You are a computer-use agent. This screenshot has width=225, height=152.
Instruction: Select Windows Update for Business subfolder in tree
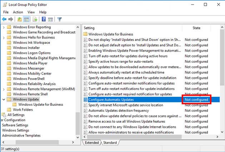click(41, 104)
